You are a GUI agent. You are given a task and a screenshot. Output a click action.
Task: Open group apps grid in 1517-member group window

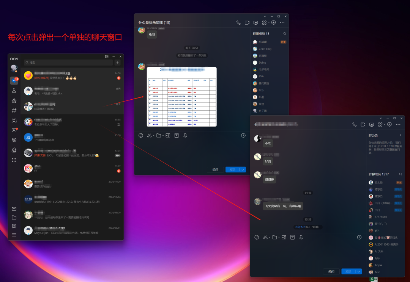pos(380,125)
